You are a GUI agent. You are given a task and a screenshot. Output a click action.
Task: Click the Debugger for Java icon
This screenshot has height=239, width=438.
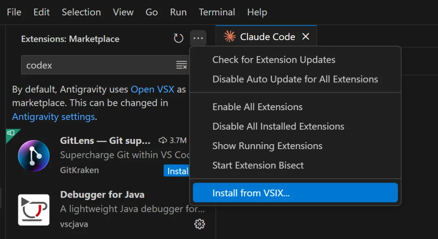34,209
